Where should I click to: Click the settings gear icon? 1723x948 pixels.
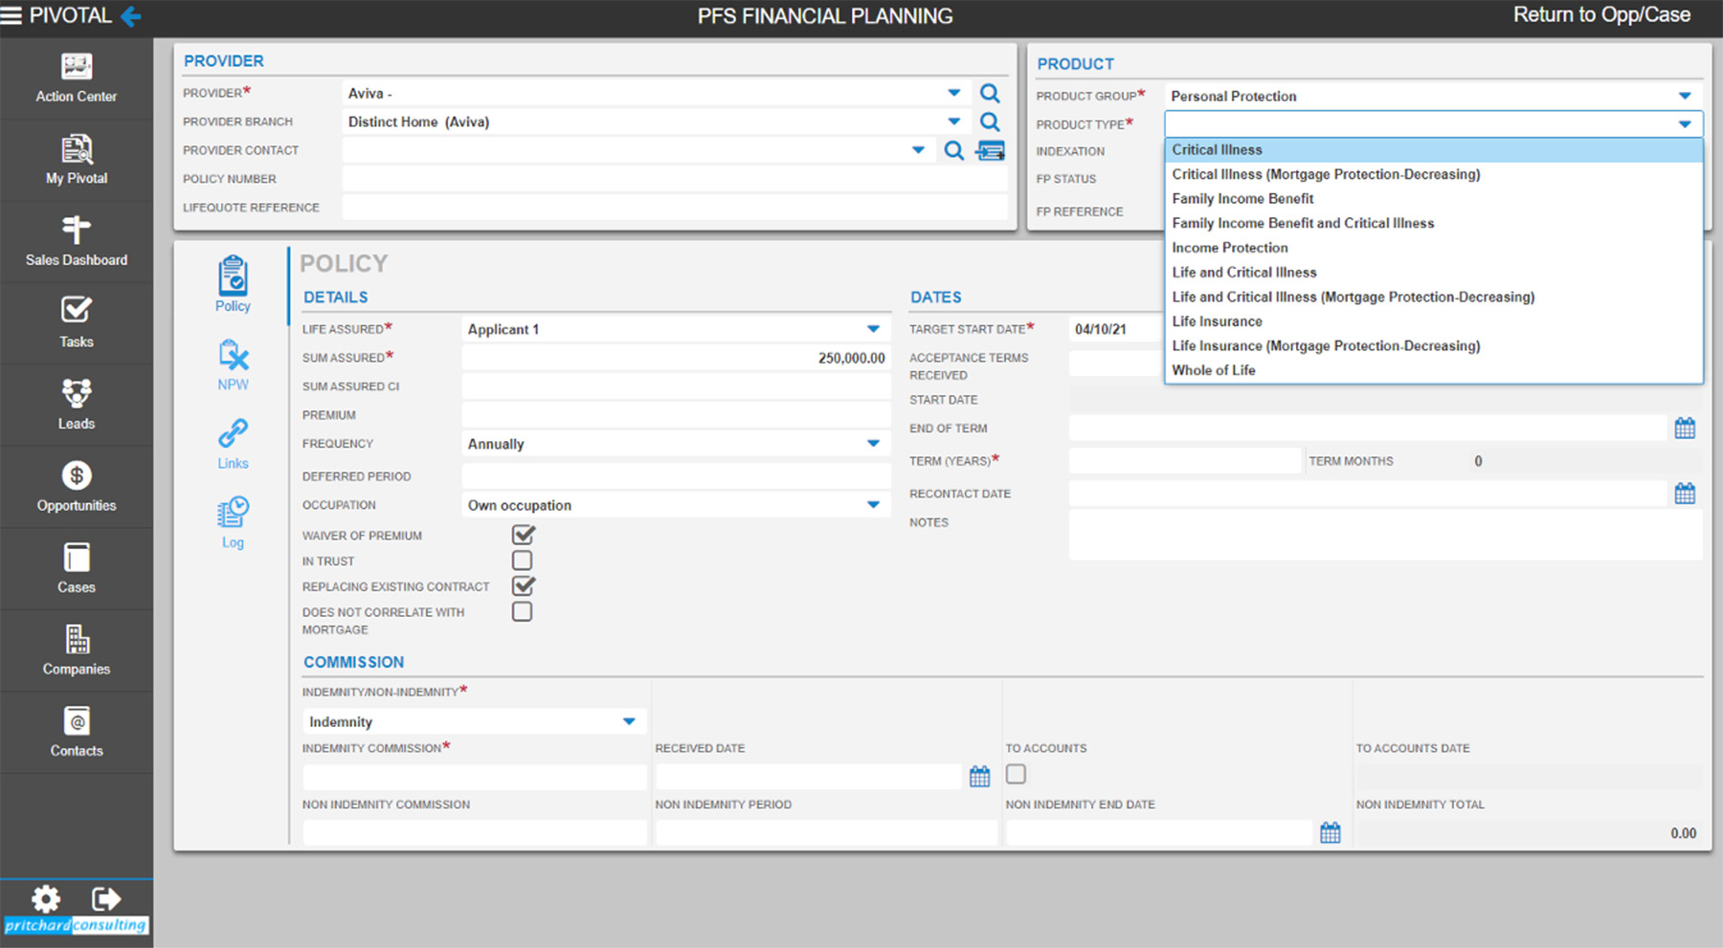[x=46, y=898]
